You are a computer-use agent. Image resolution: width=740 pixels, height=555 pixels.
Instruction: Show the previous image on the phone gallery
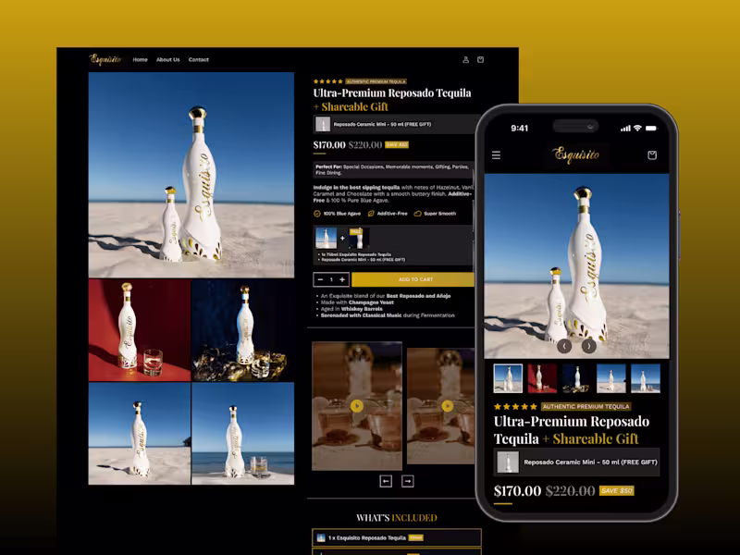click(564, 346)
